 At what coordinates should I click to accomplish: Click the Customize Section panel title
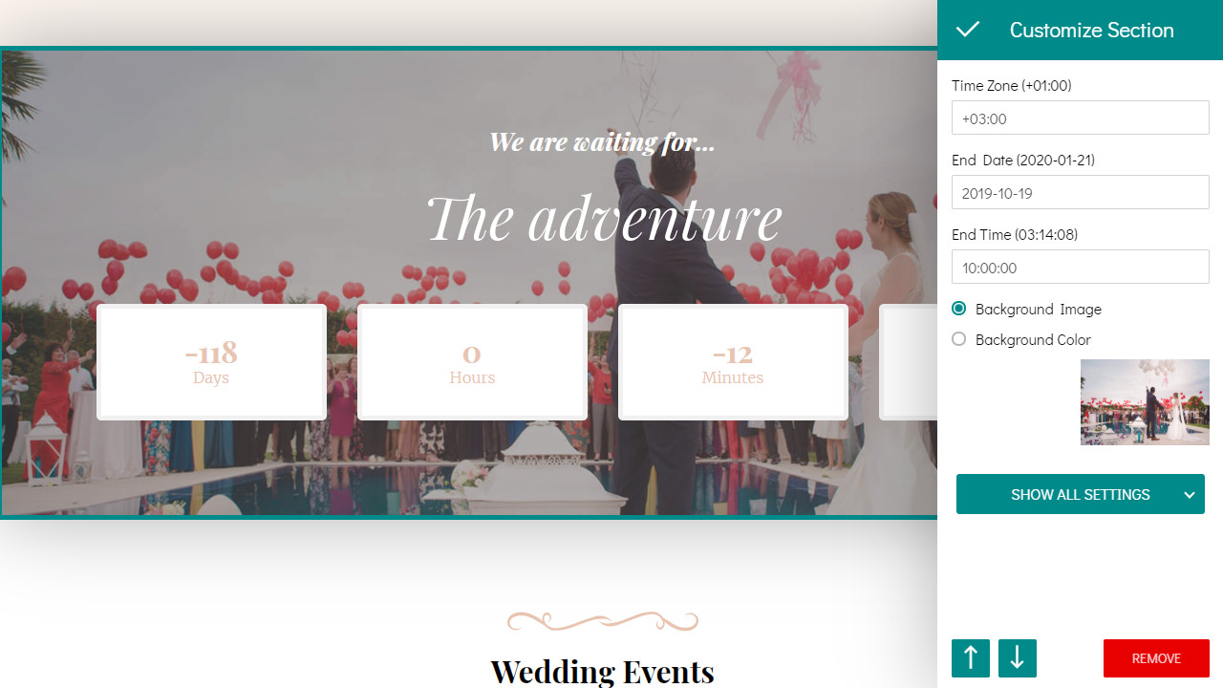(x=1091, y=31)
